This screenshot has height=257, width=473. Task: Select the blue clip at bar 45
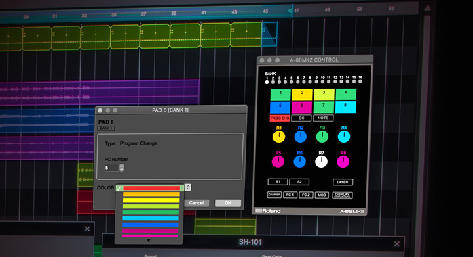click(x=269, y=34)
